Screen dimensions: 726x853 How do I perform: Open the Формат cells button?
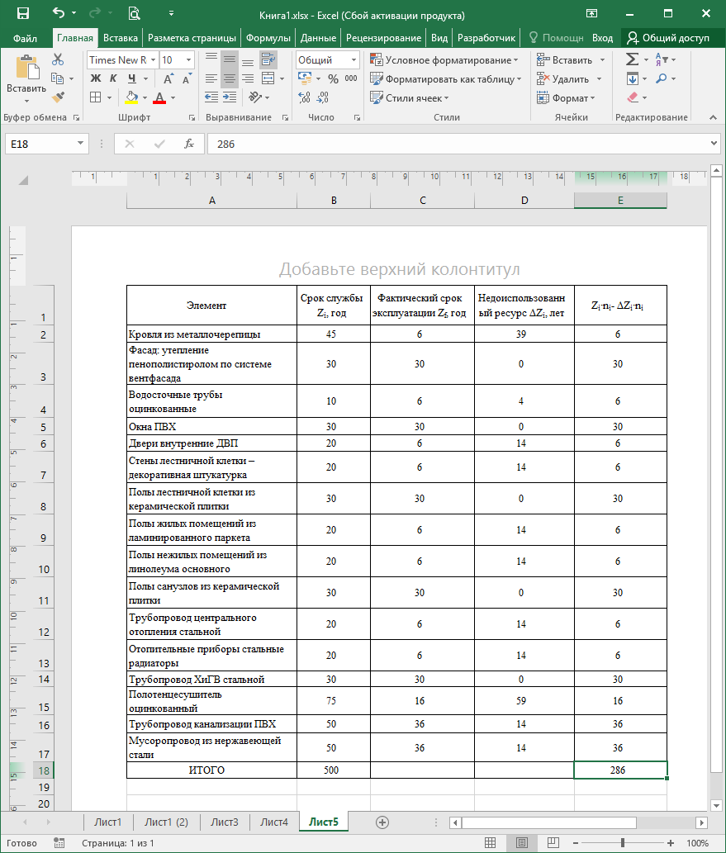(566, 98)
